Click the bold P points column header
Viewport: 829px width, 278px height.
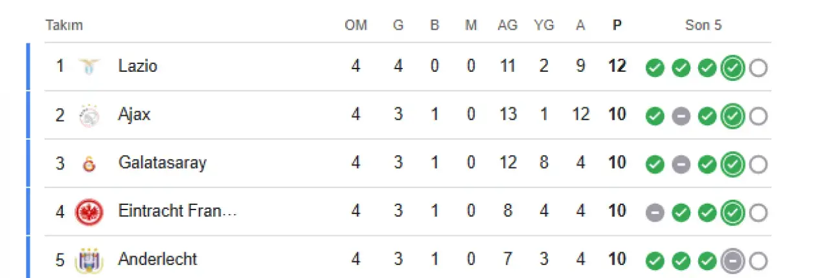617,26
